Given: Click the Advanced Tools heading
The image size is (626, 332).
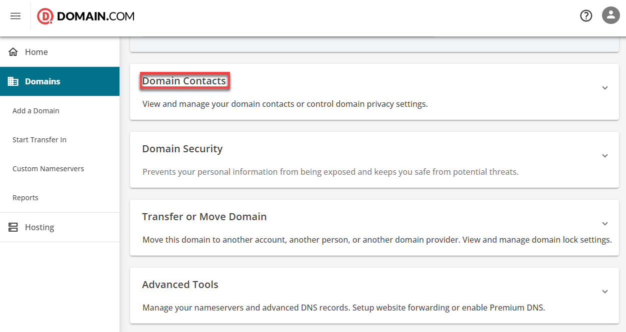Looking at the screenshot, I should point(180,285).
